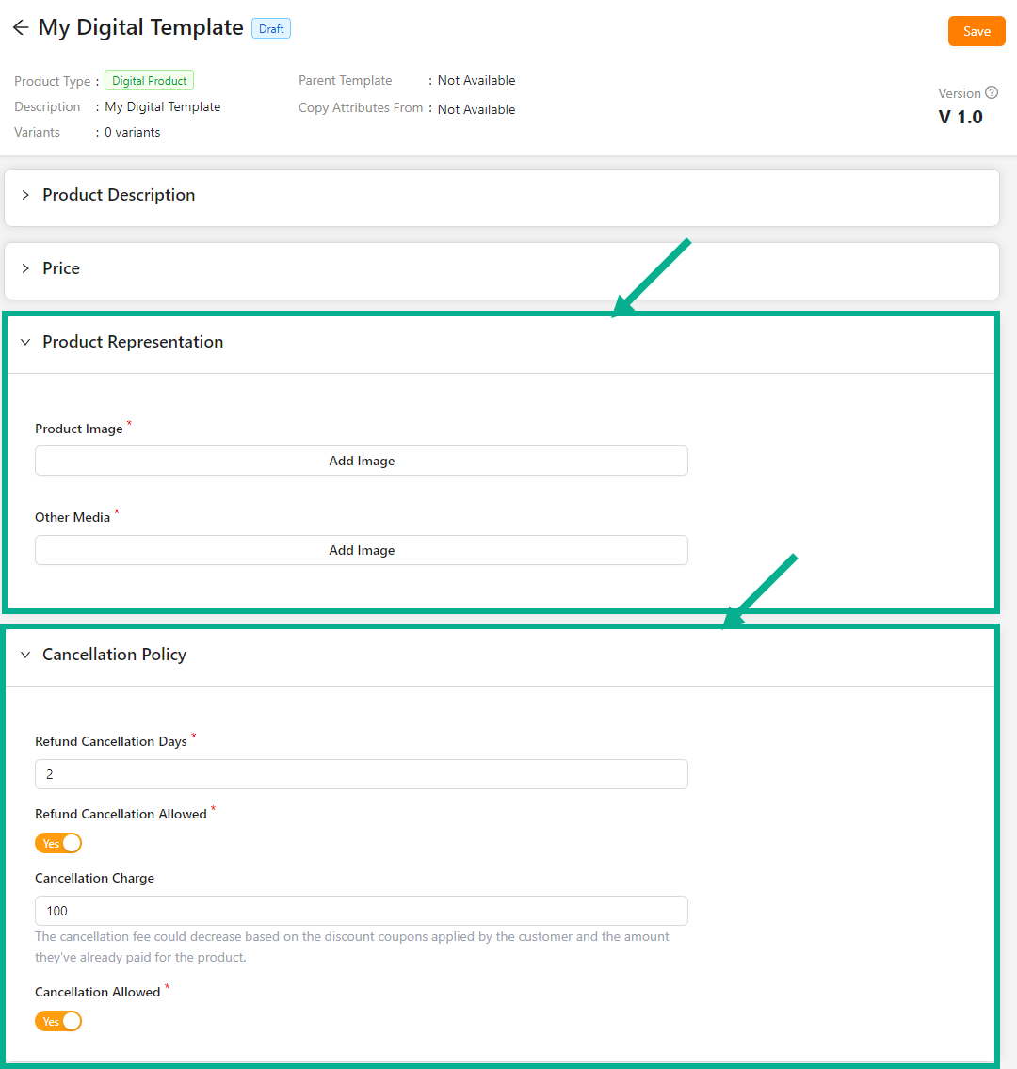
Task: Expand the Product Description section chevron
Action: click(x=25, y=195)
